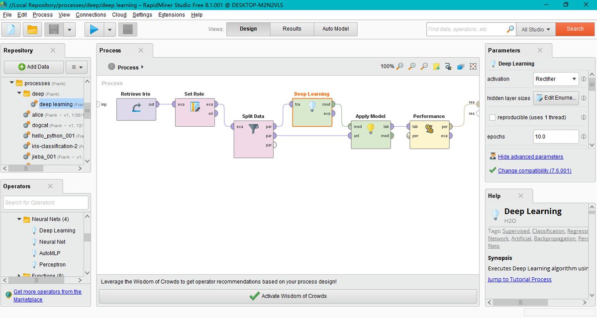Image resolution: width=597 pixels, height=318 pixels.
Task: Open Jump to Tutorial Process link
Action: point(520,279)
